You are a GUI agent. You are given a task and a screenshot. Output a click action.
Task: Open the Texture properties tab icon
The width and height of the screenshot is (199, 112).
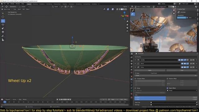tap(132, 97)
